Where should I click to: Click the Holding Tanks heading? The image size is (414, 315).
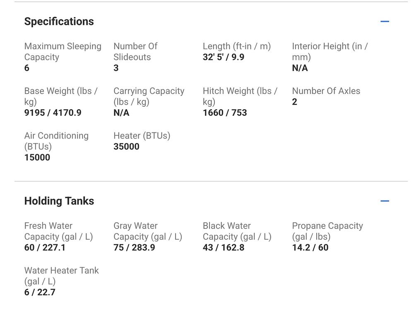click(x=59, y=201)
